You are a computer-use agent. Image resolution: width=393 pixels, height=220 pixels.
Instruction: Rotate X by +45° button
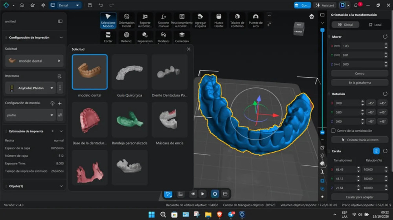(x=382, y=103)
